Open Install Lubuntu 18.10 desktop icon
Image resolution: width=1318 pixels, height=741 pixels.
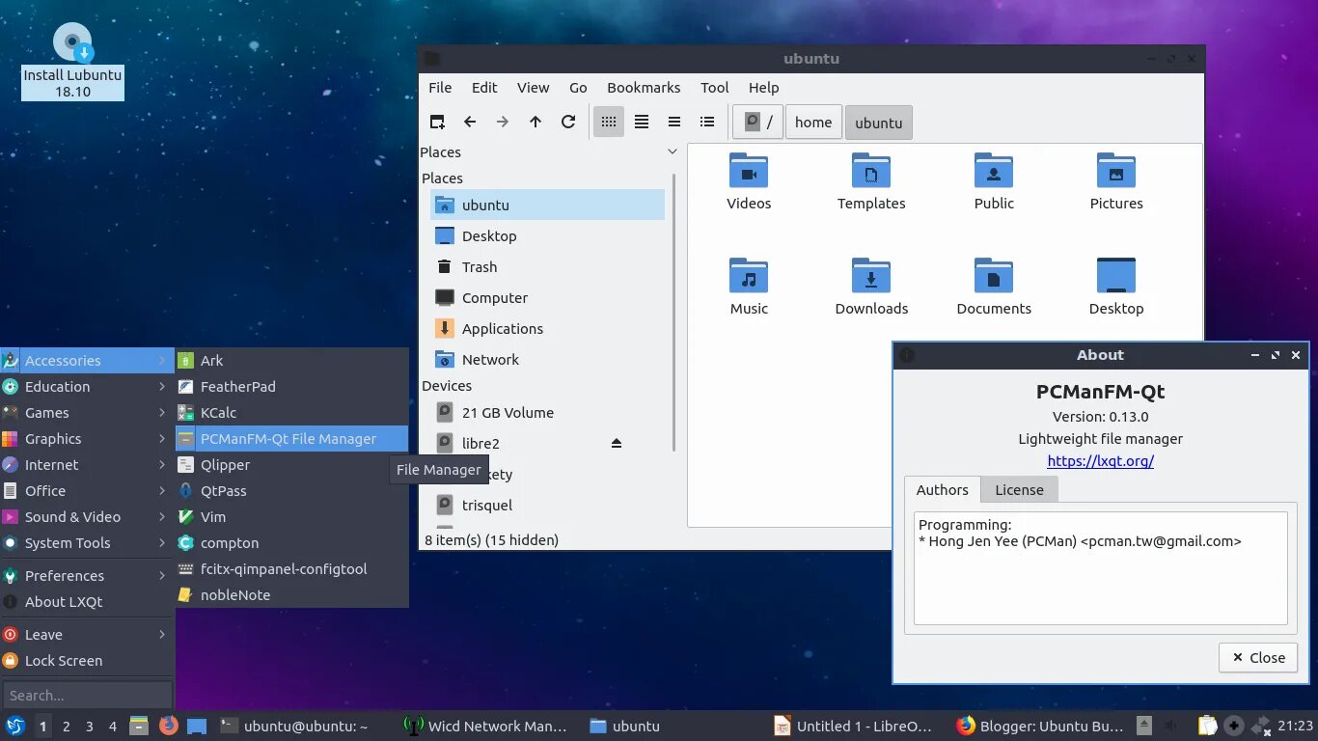(x=72, y=61)
